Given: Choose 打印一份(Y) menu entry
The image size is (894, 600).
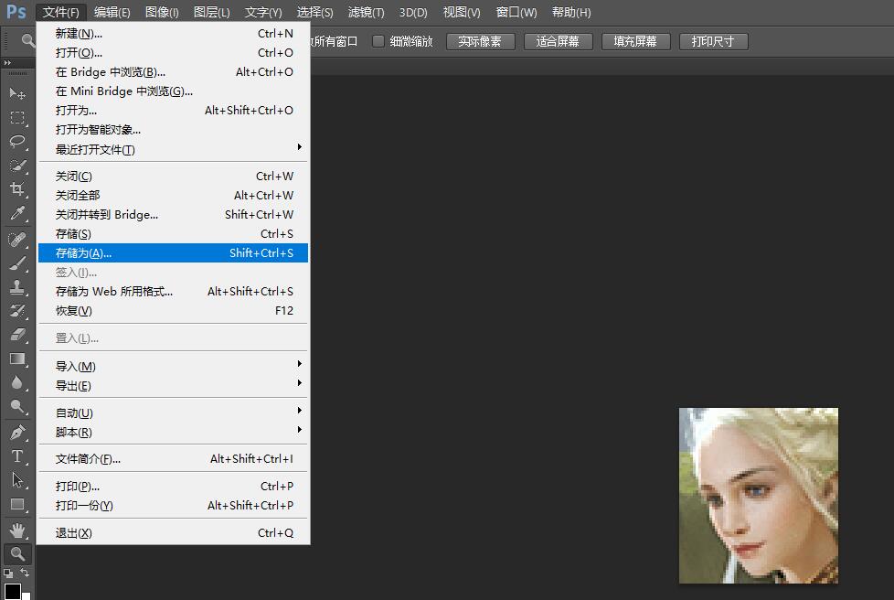Looking at the screenshot, I should (x=174, y=506).
